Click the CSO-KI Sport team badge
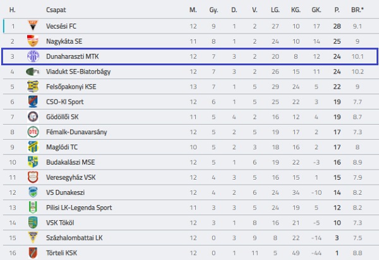This screenshot has width=379, height=260. [33, 102]
